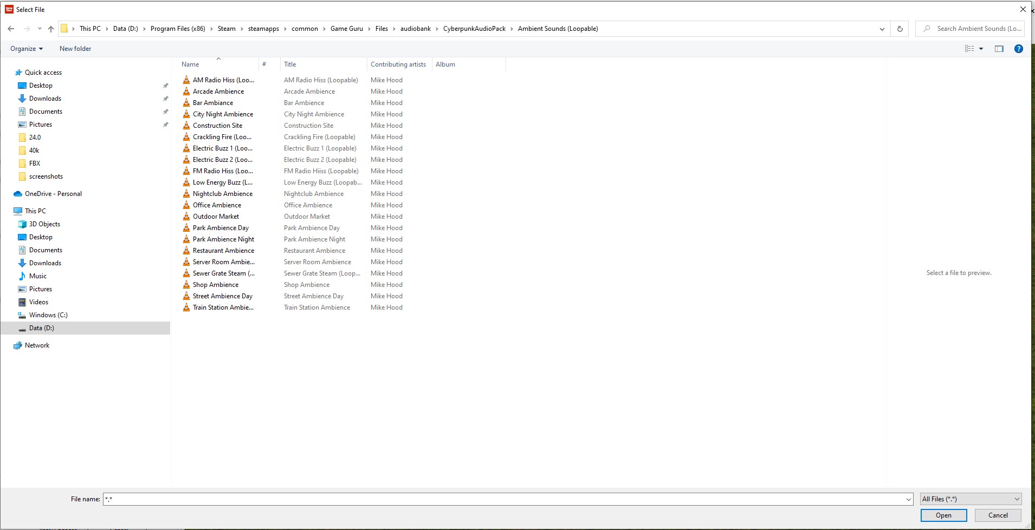
Task: Select the Park Ambience Day file name
Action: point(221,228)
